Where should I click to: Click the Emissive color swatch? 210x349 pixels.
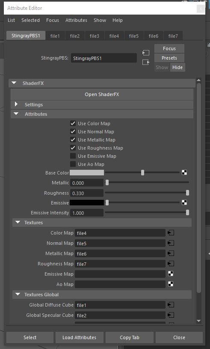[x=87, y=202]
